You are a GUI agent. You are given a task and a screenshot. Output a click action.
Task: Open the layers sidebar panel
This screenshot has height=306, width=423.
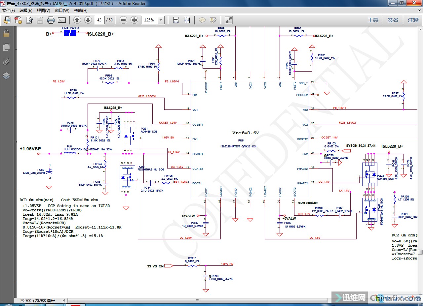tap(6, 76)
